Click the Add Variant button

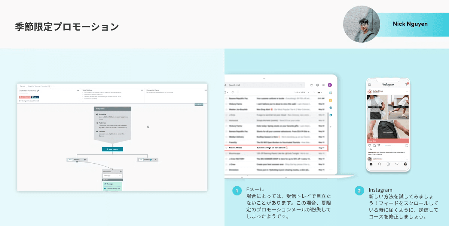[x=112, y=149]
